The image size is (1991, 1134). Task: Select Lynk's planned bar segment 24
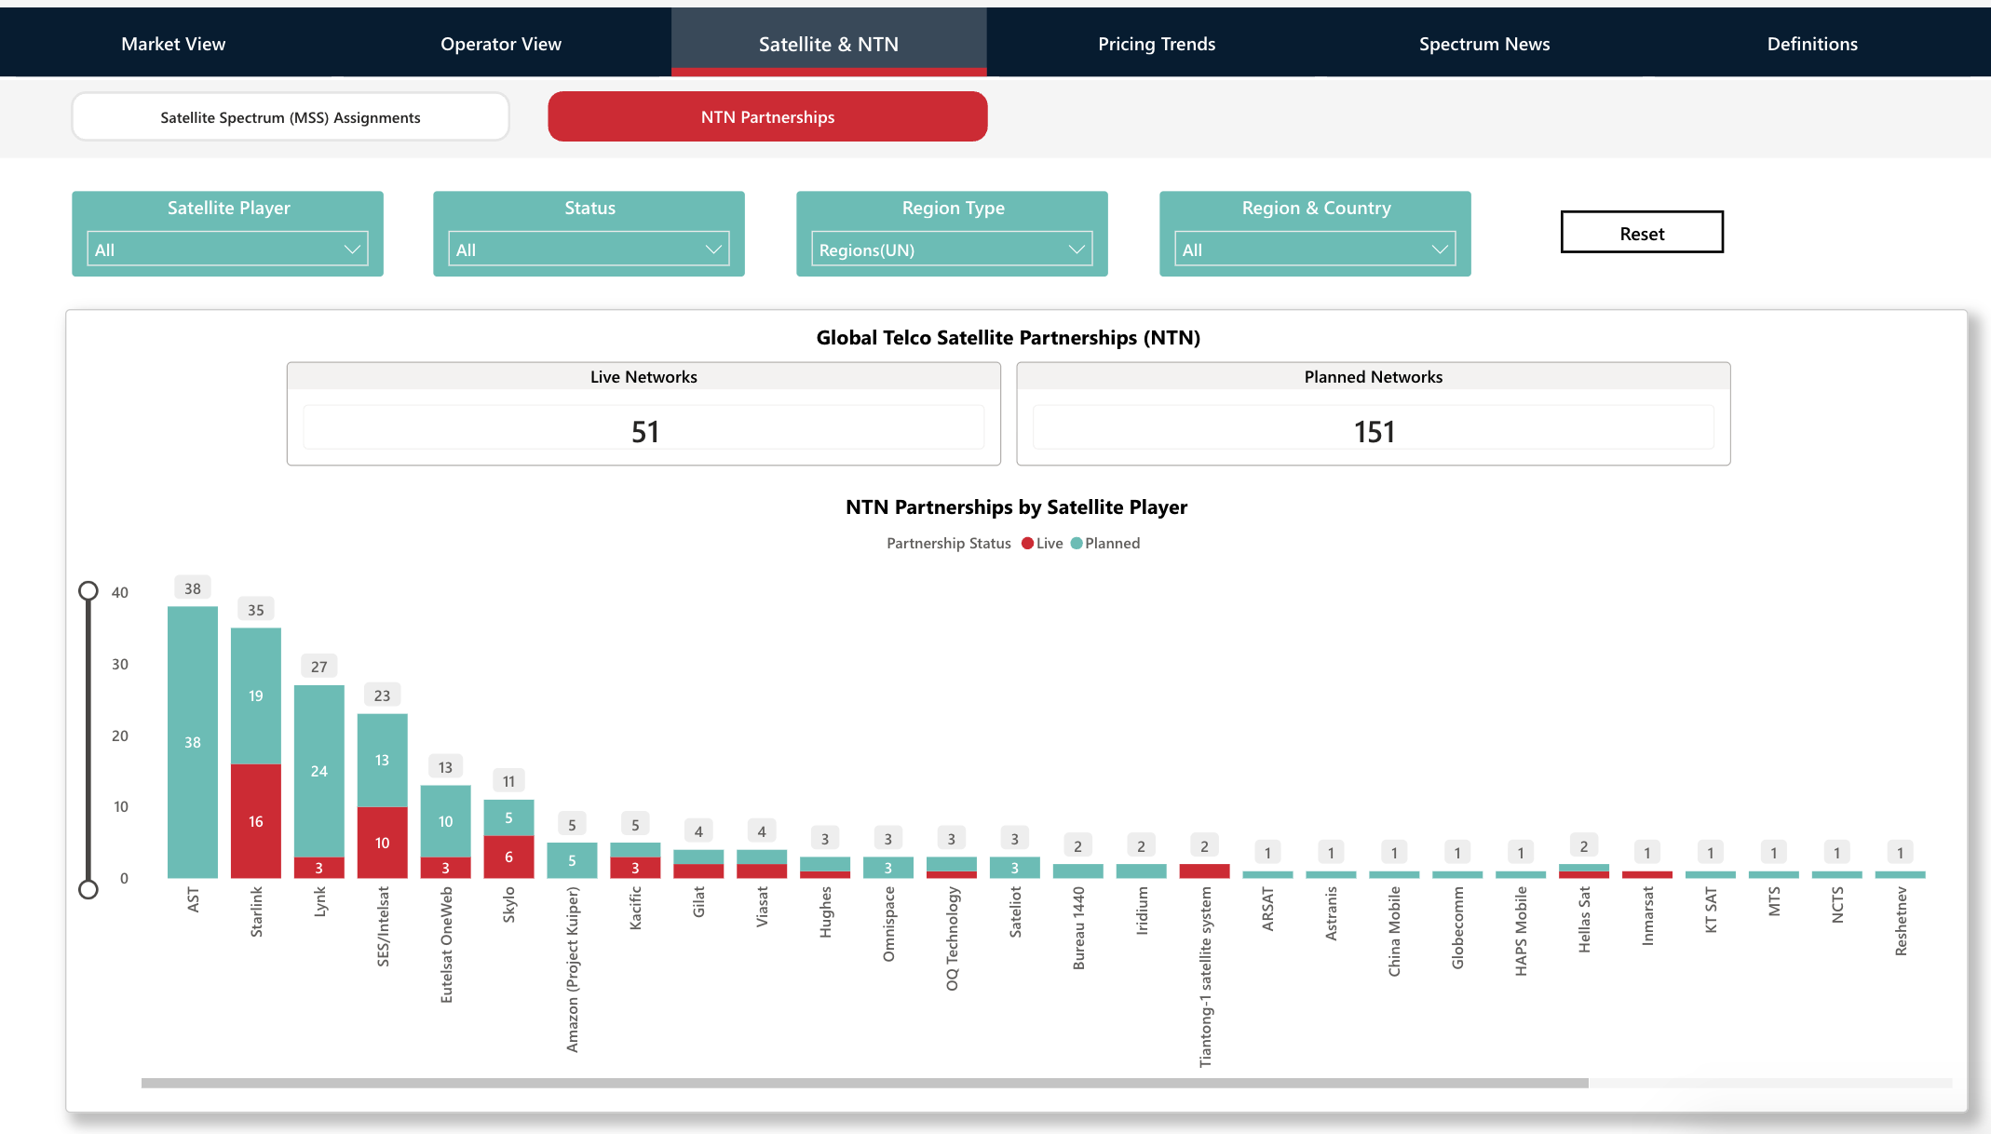tap(319, 771)
